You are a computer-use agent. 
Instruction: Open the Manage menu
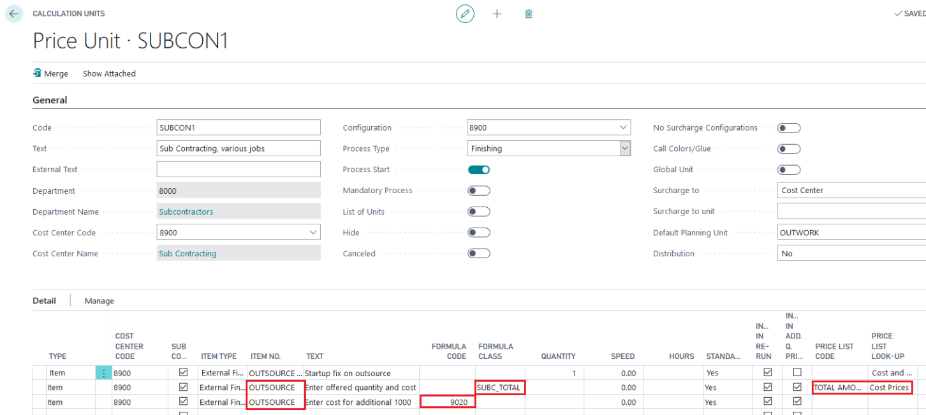[99, 301]
